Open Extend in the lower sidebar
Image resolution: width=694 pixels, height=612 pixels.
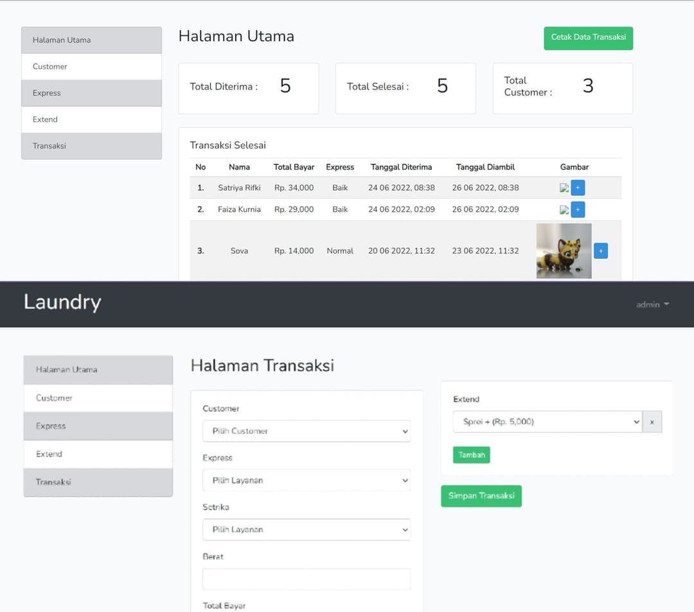tap(98, 454)
